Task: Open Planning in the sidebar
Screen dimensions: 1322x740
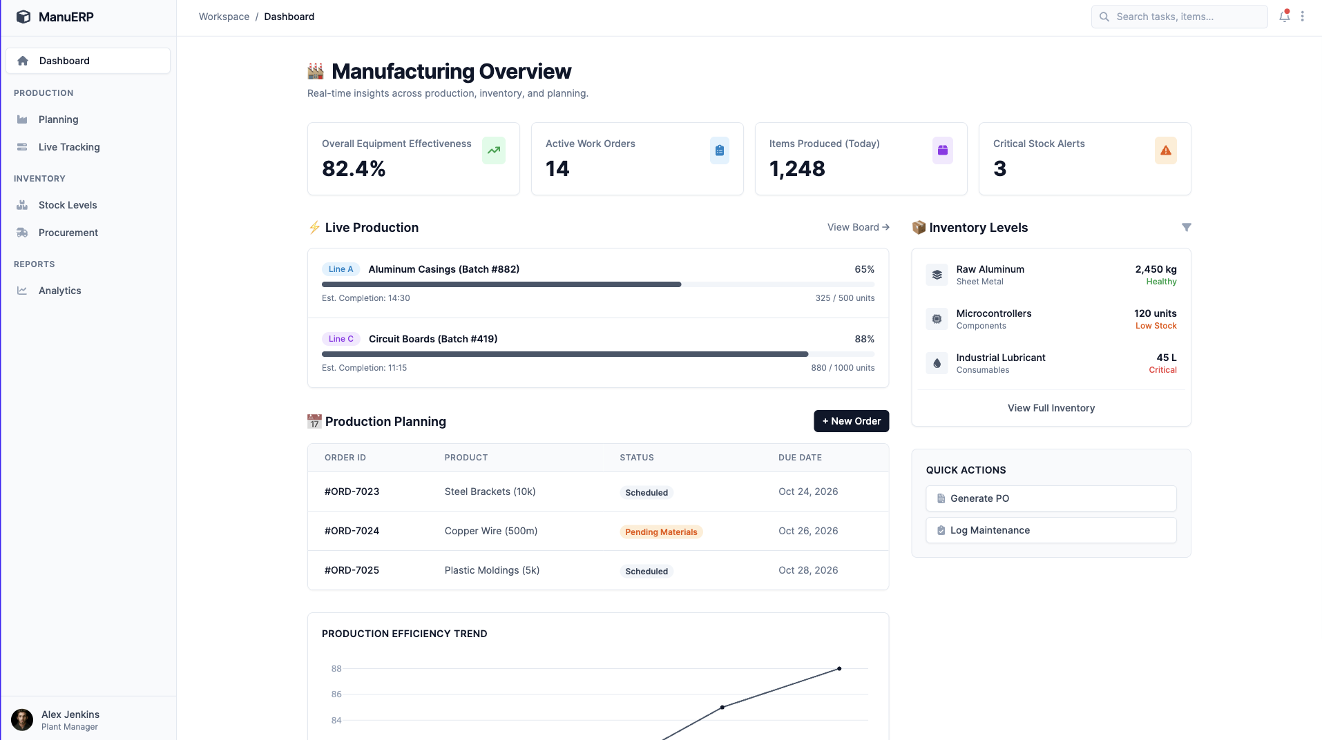Action: point(59,119)
